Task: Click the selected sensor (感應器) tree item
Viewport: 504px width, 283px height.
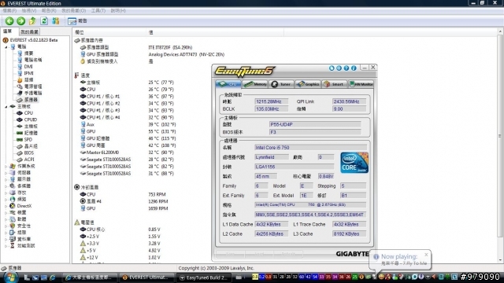Action: click(x=31, y=100)
